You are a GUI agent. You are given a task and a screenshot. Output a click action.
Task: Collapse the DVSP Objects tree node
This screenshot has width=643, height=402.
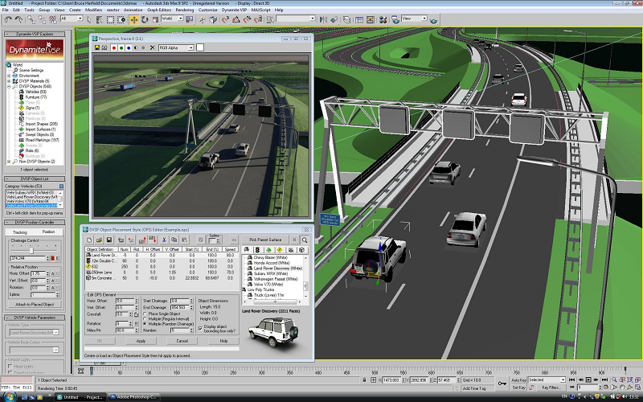pyautogui.click(x=10, y=86)
